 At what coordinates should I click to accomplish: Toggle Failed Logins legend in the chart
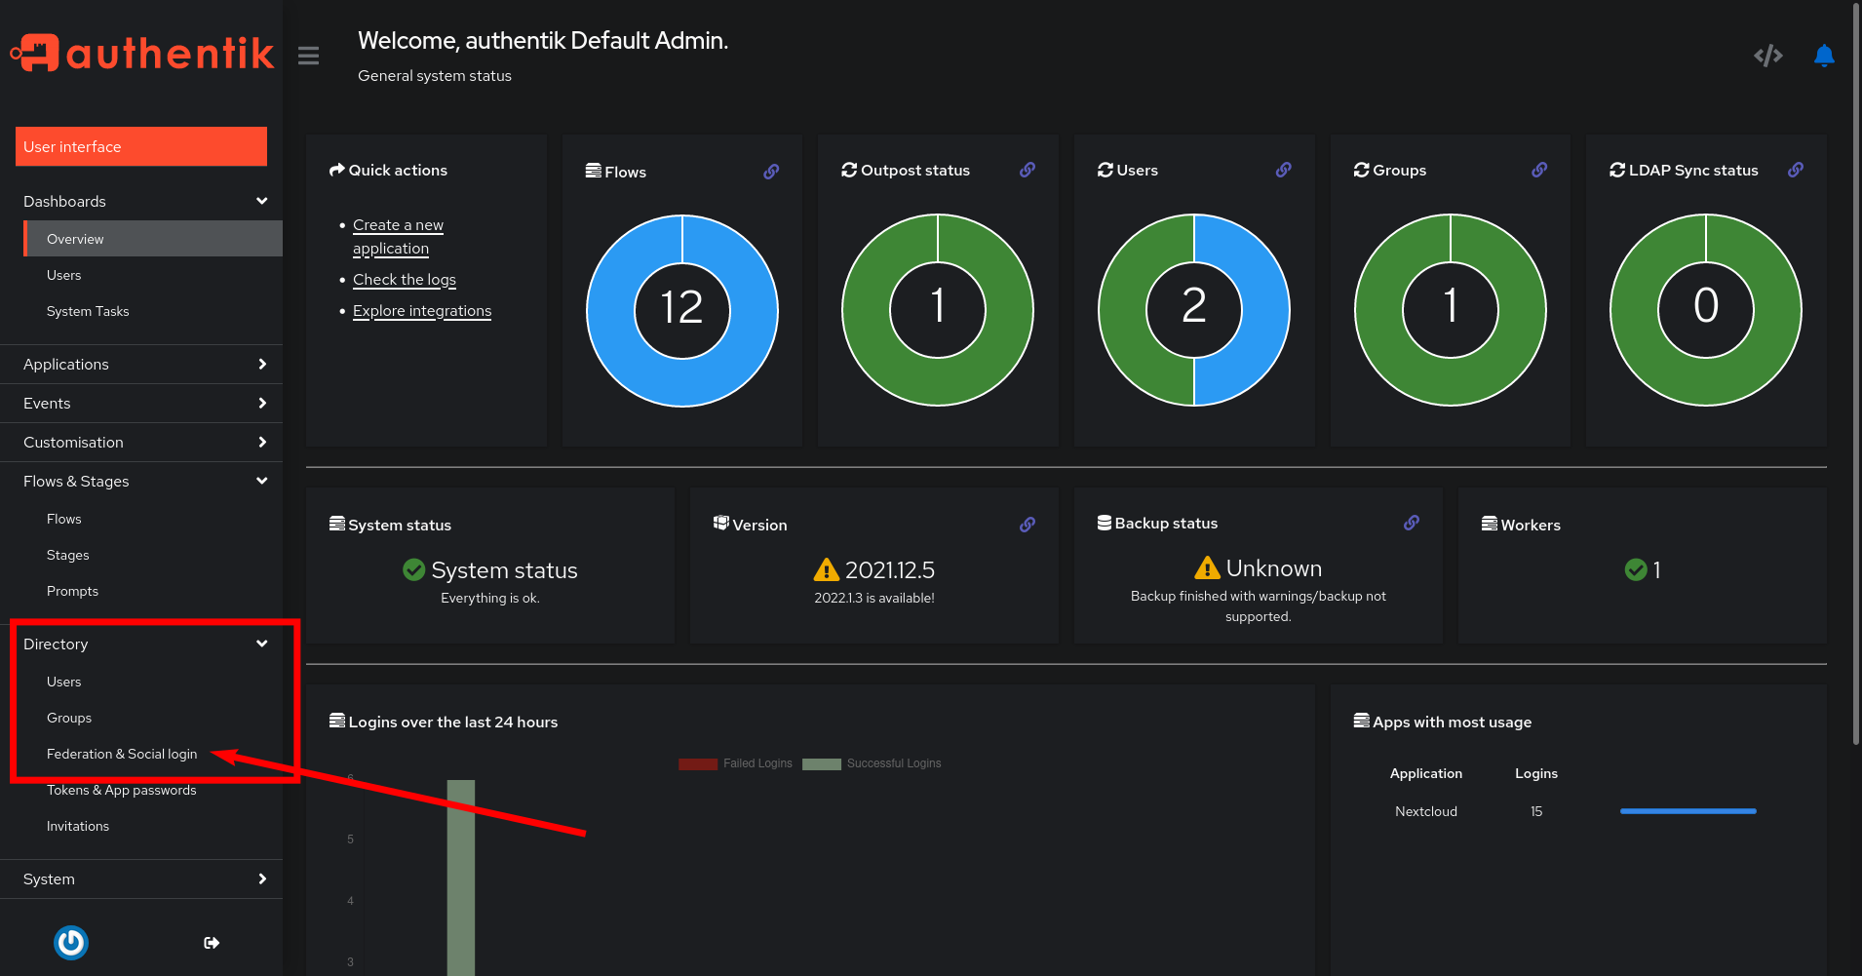[x=736, y=763]
